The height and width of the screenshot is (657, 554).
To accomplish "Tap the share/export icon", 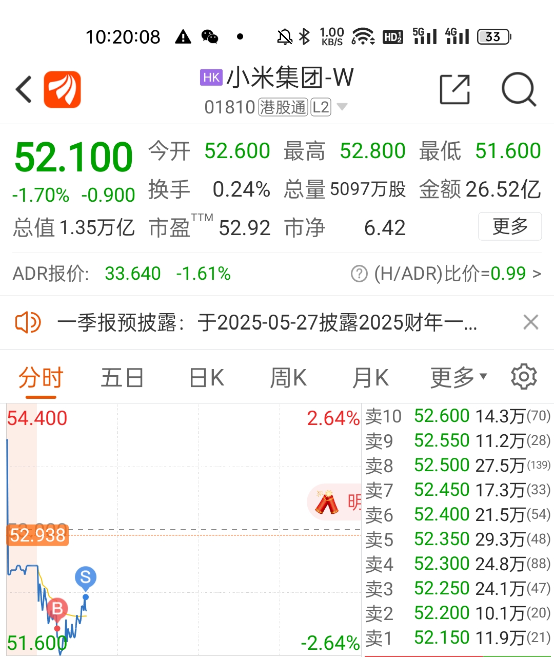I will [x=455, y=89].
